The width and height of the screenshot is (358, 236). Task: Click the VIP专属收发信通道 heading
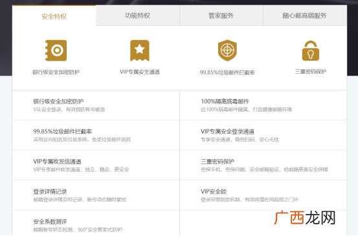57,162
